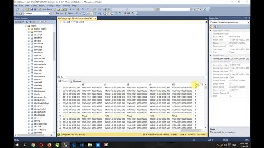Select the dbo.brand table

[38, 44]
